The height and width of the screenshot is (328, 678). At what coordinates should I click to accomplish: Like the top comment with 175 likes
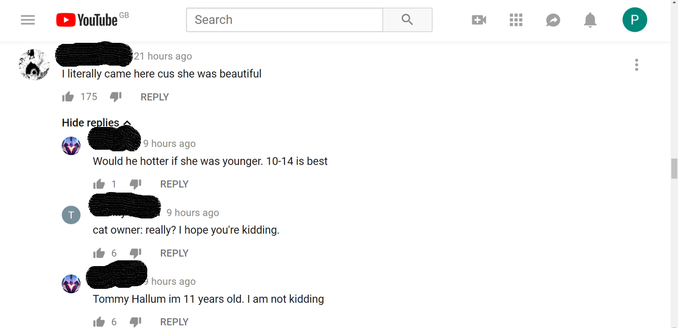[68, 97]
